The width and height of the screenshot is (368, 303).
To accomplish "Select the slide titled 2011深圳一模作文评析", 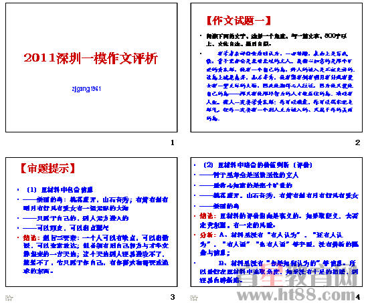I will (91, 68).
